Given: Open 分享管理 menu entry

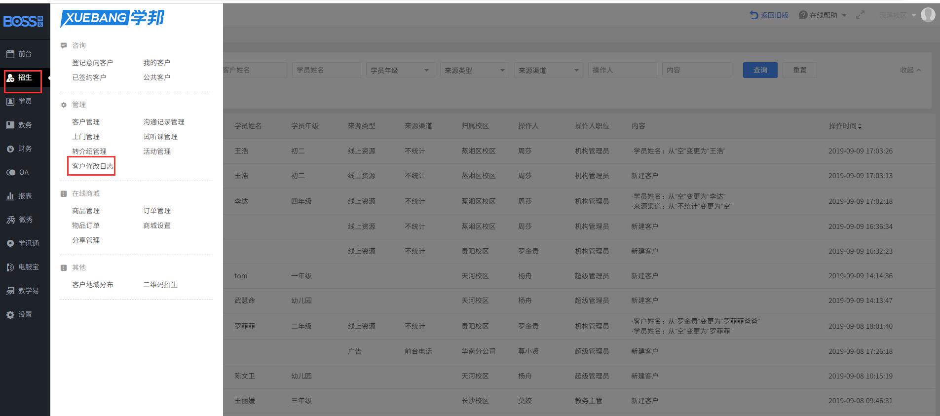Looking at the screenshot, I should (86, 240).
